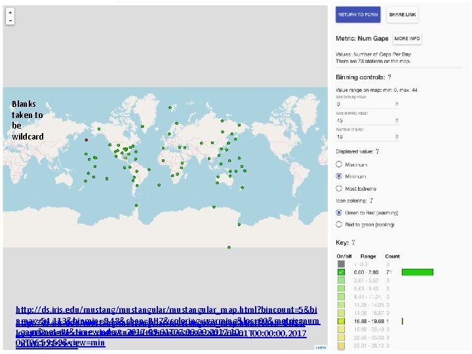Open the Icon coloring help question mark
Image resolution: width=472 pixels, height=354 pixels.
click(x=371, y=201)
